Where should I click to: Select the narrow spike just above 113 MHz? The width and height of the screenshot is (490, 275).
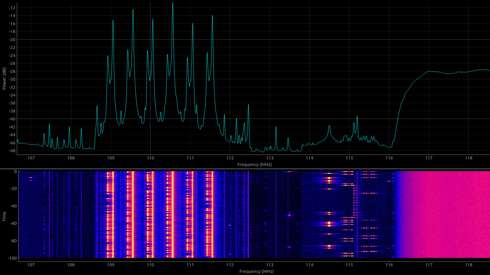click(x=276, y=127)
